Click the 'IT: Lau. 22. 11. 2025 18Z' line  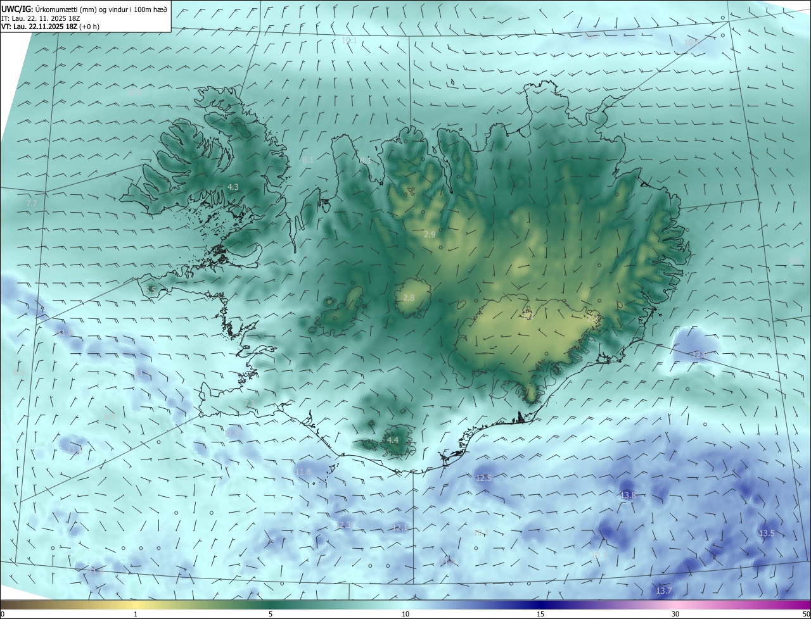[x=39, y=18]
